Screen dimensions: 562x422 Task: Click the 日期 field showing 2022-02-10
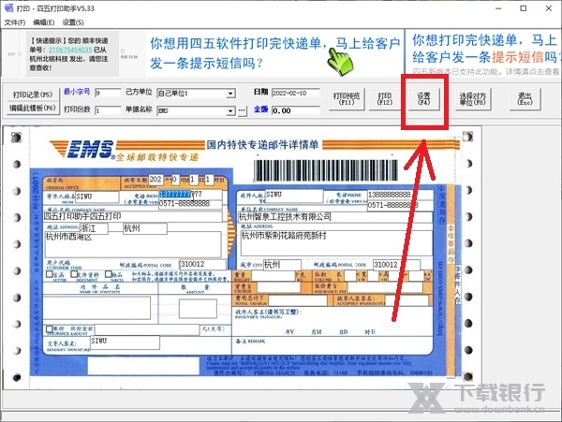pos(295,93)
